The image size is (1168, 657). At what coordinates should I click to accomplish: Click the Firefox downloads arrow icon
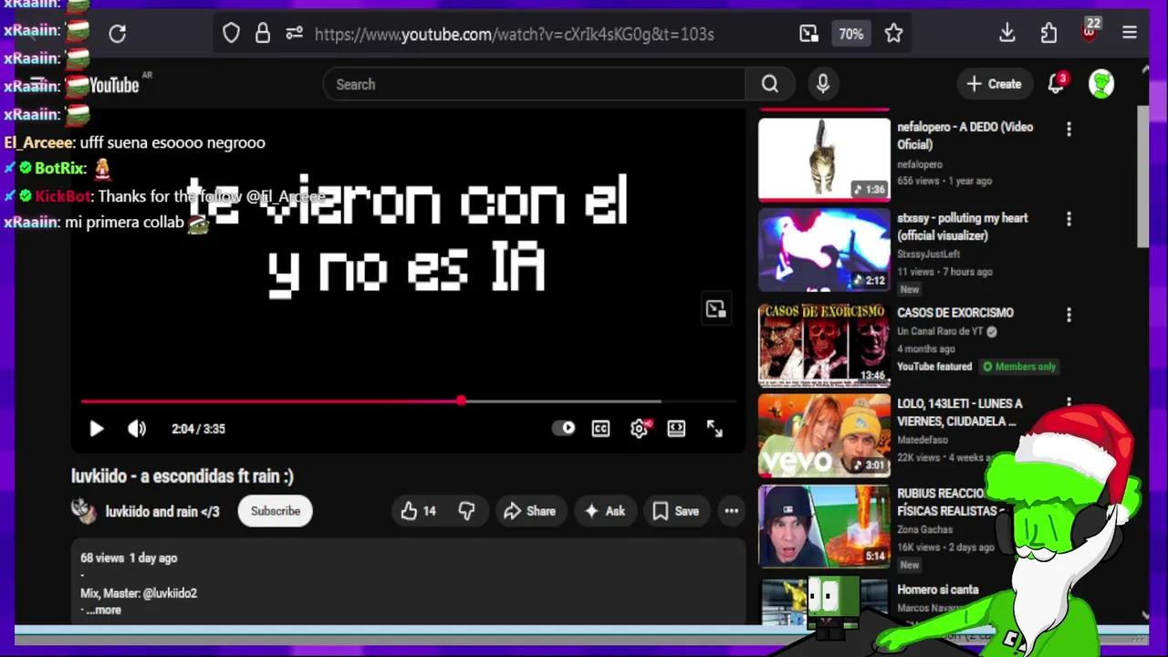pos(1006,33)
